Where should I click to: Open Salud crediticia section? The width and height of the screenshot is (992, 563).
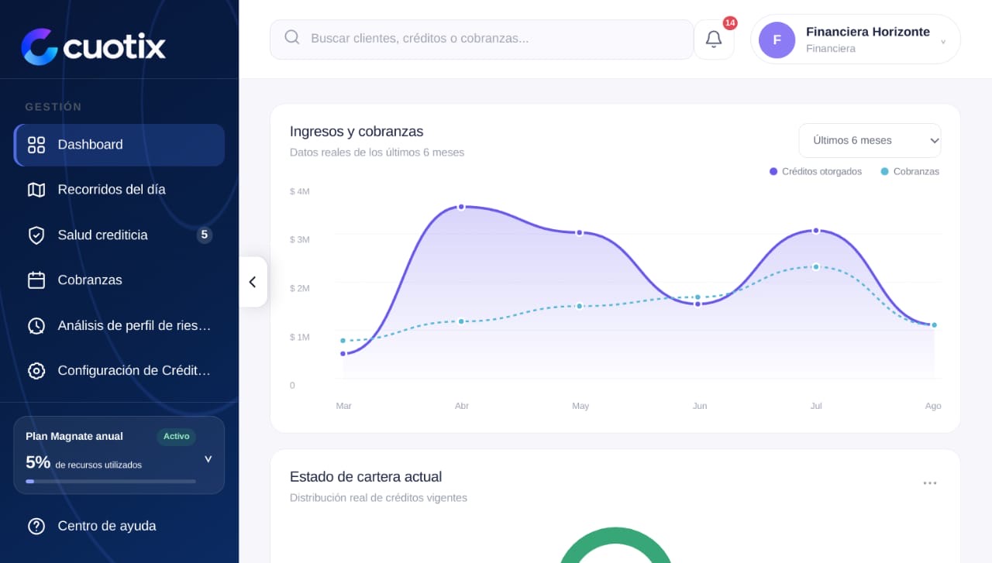click(119, 235)
